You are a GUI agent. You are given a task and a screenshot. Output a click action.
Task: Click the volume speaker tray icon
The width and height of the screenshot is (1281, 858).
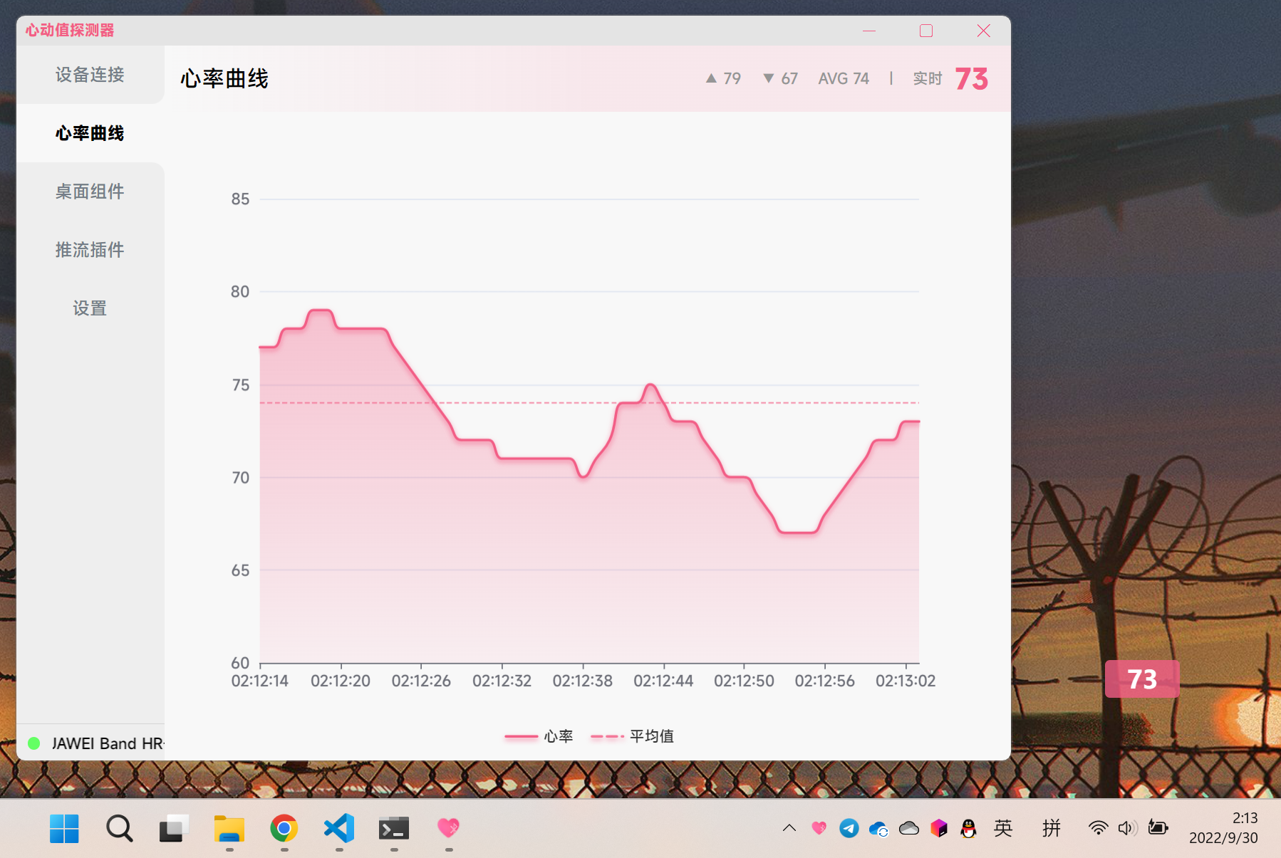[1128, 827]
